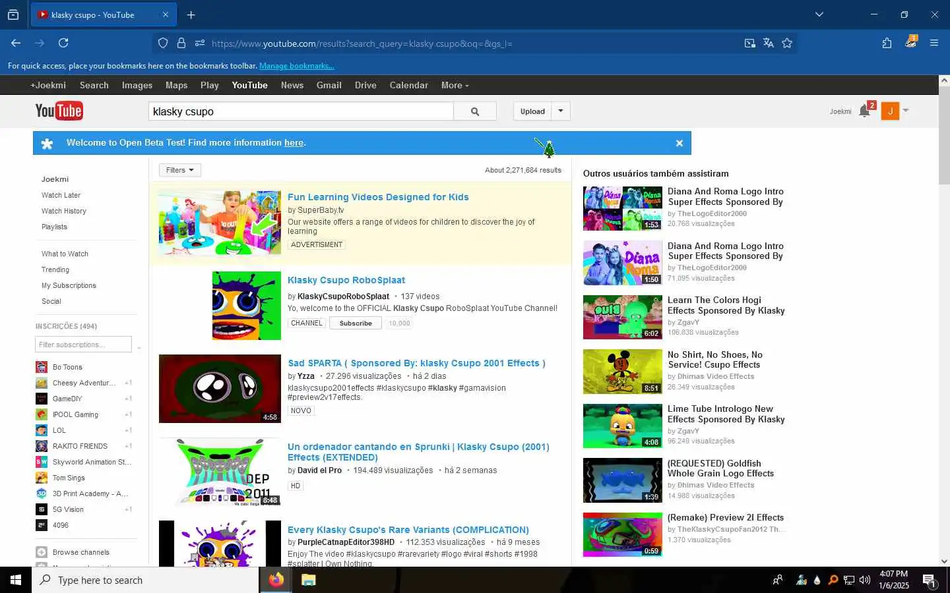Image resolution: width=950 pixels, height=593 pixels.
Task: Open the Windows notification center icon
Action: 929,580
